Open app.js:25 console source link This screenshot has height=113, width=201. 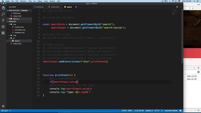[192, 79]
